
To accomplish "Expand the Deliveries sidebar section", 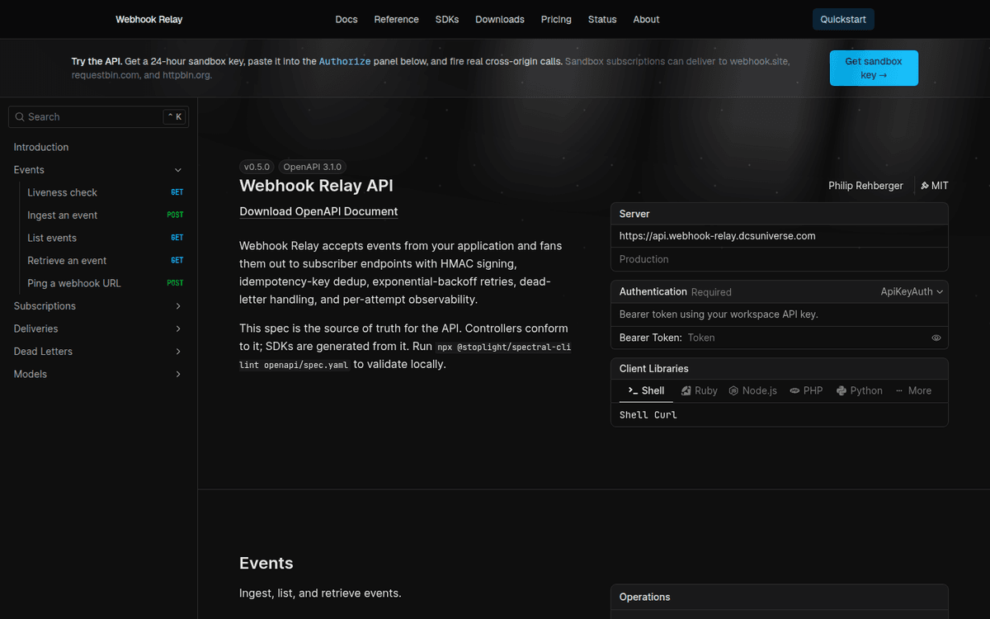I will point(178,328).
